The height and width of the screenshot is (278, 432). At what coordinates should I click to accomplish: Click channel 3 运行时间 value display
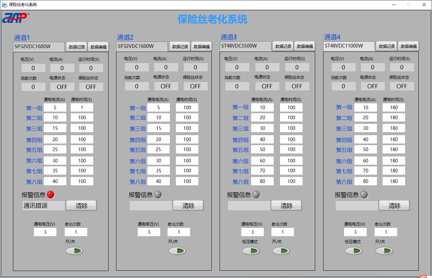click(x=297, y=67)
